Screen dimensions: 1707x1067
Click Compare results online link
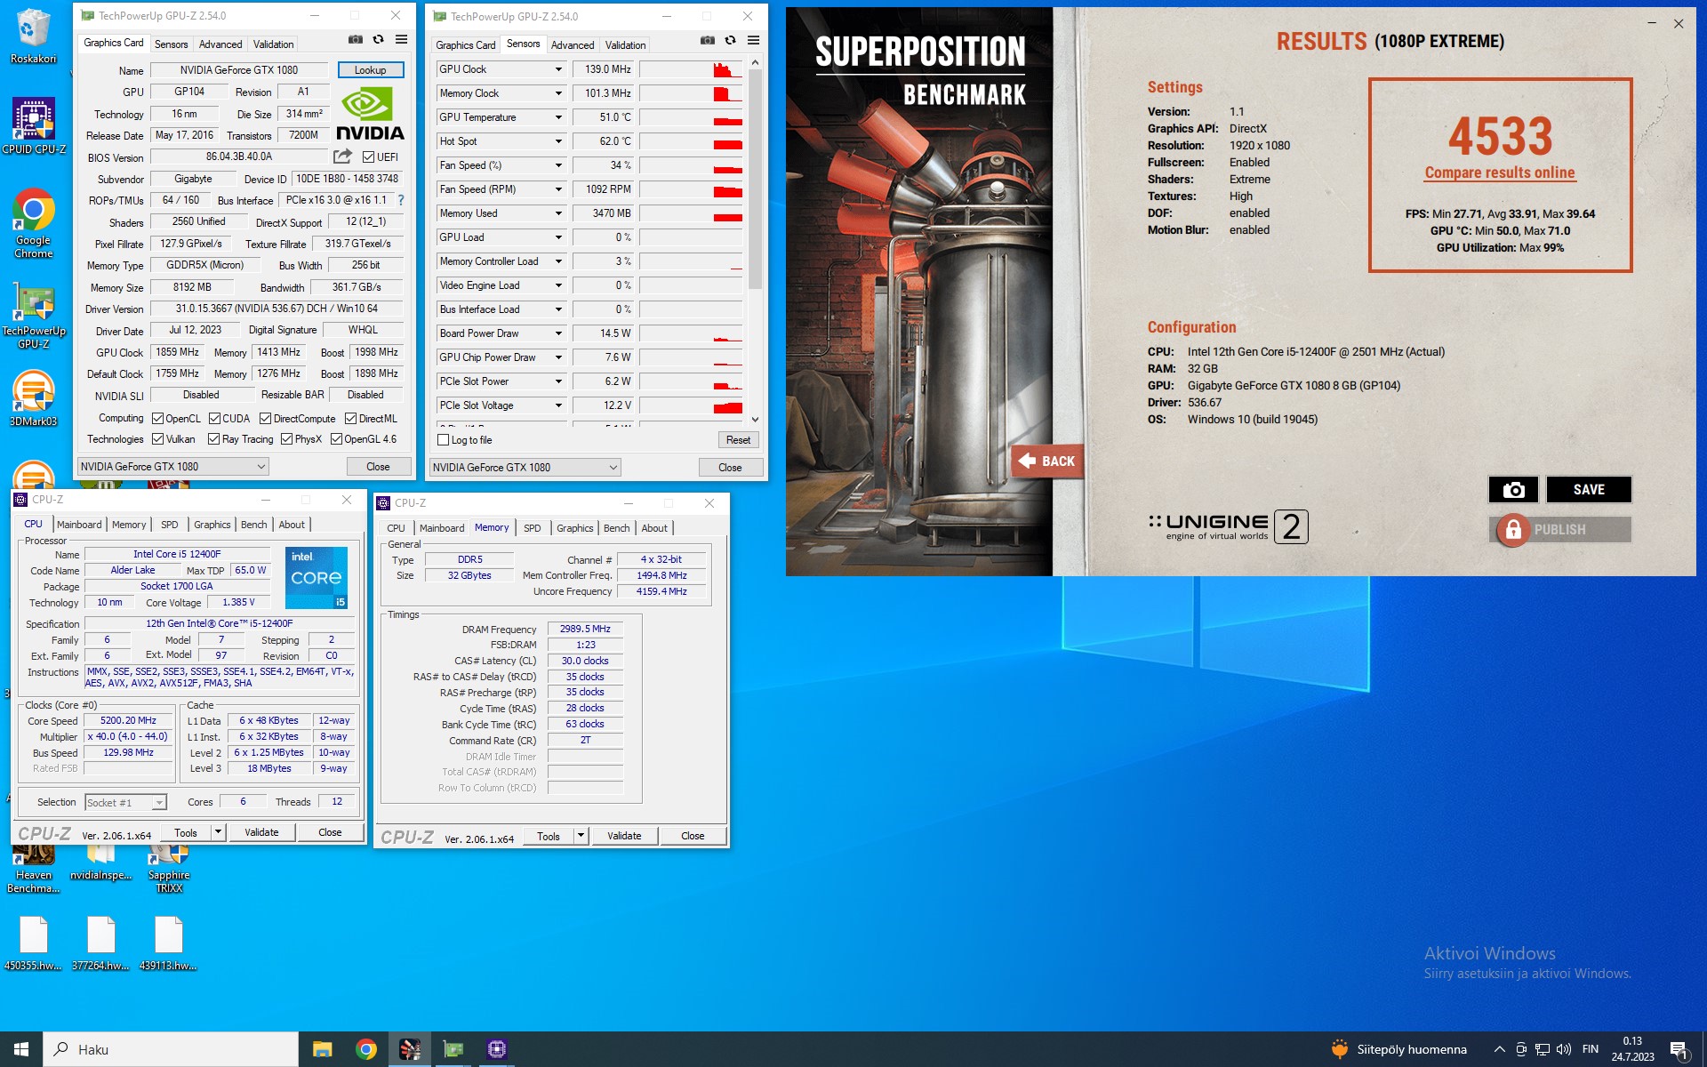coord(1500,172)
